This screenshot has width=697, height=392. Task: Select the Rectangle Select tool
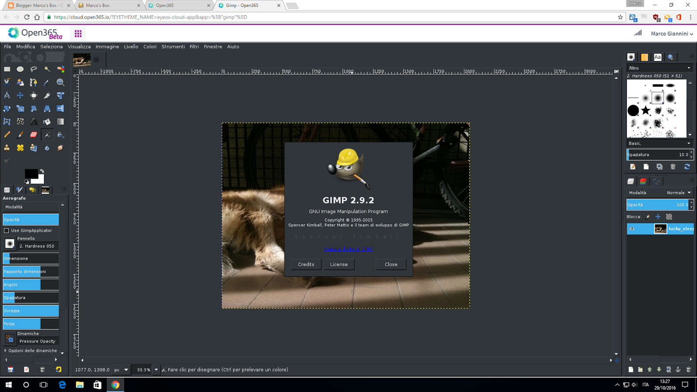click(x=7, y=69)
